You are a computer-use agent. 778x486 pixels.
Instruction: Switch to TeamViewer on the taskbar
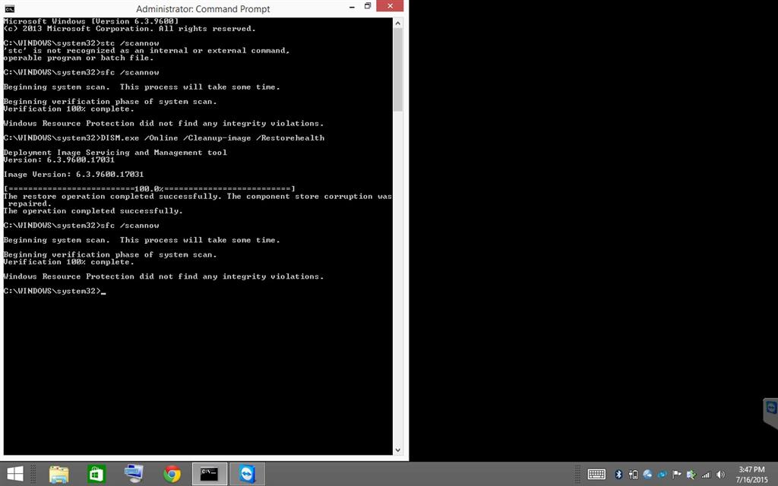[247, 474]
